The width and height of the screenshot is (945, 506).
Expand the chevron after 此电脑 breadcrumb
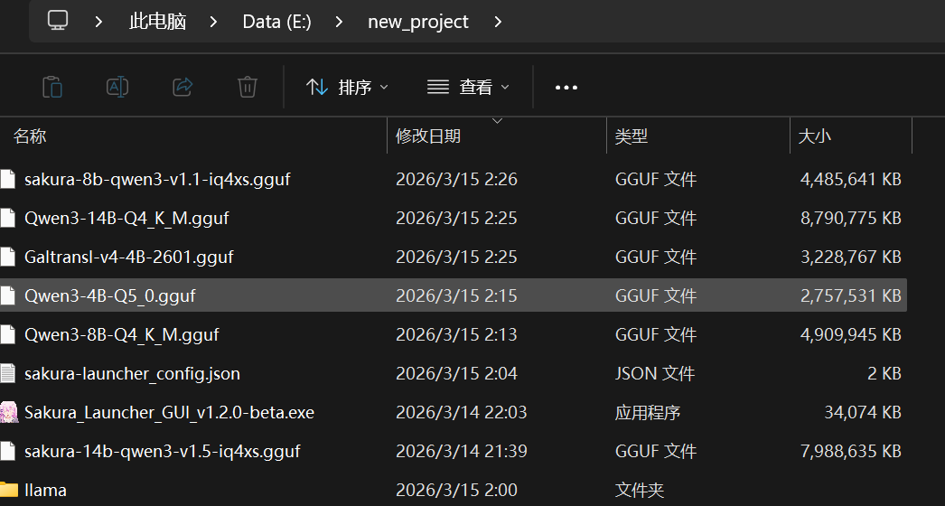[x=214, y=22]
